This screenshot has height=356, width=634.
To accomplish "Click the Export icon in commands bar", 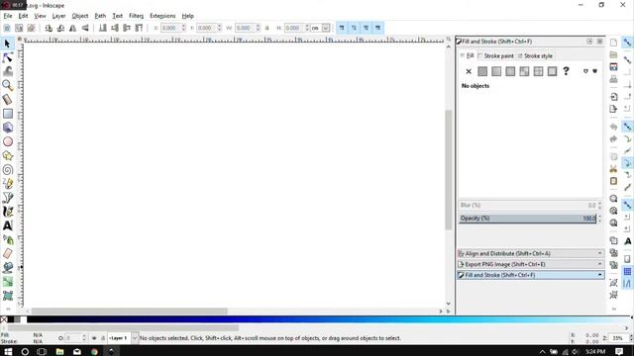I will pyautogui.click(x=614, y=109).
